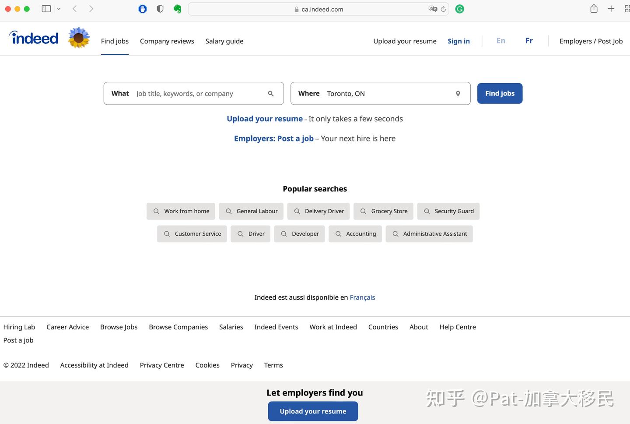Select the En language option

[x=500, y=41]
